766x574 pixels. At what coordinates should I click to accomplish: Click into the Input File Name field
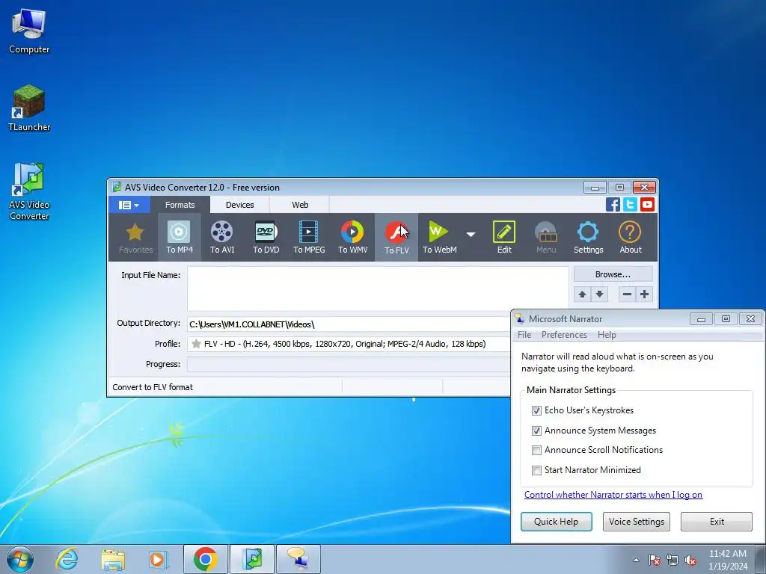point(378,288)
